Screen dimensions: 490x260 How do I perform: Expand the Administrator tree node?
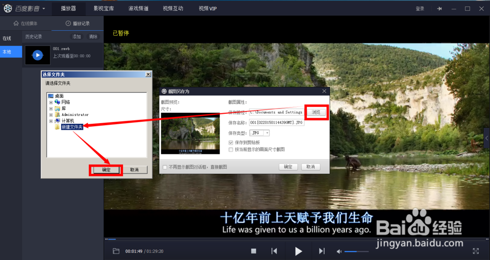point(51,115)
